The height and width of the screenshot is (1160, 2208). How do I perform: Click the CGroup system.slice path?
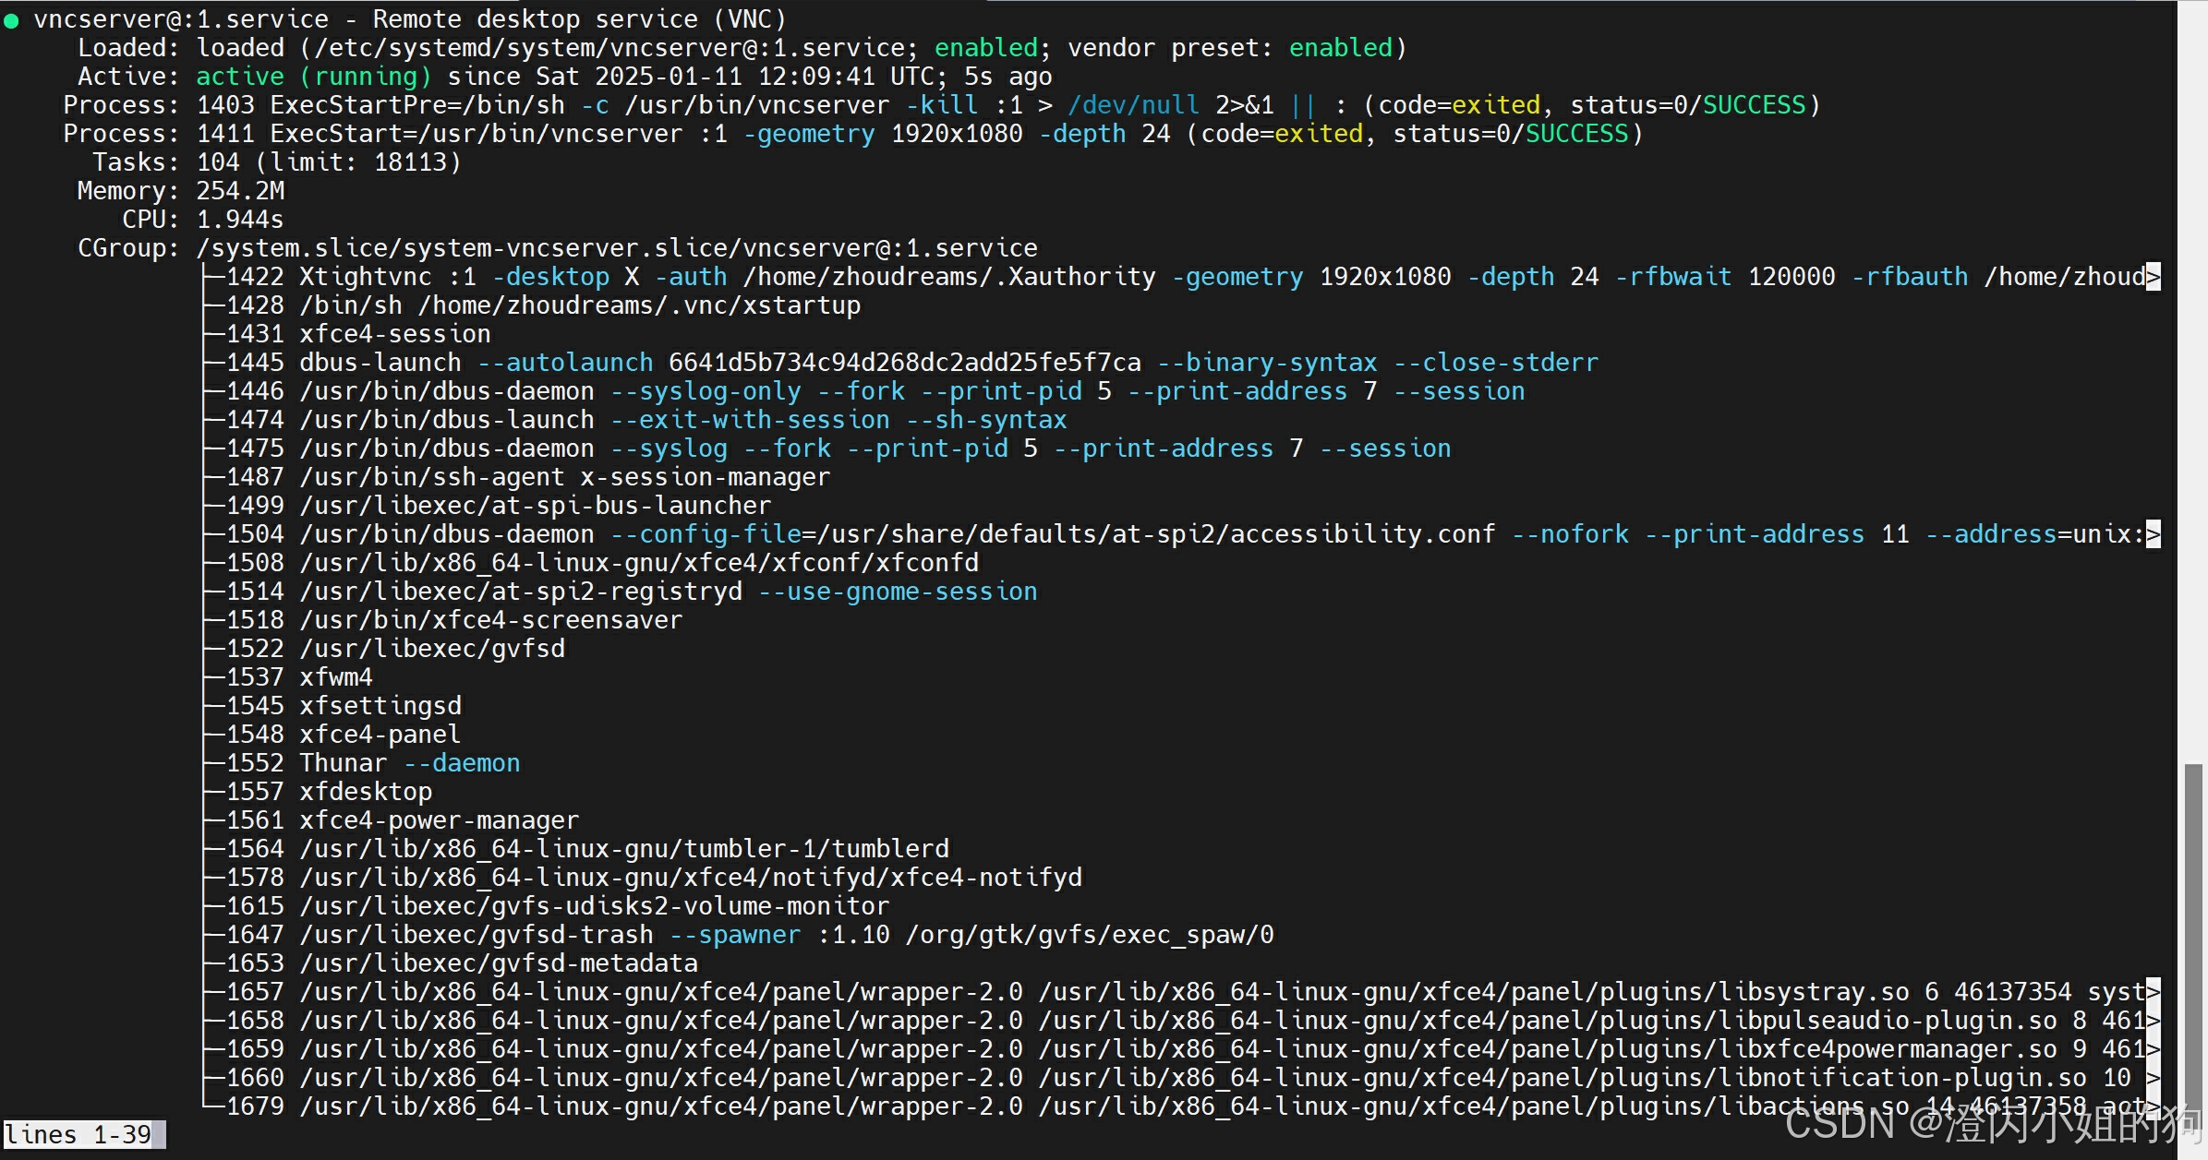click(x=616, y=248)
